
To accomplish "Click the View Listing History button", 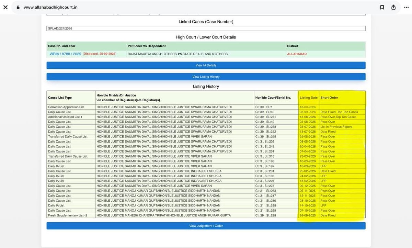I will pyautogui.click(x=206, y=77).
